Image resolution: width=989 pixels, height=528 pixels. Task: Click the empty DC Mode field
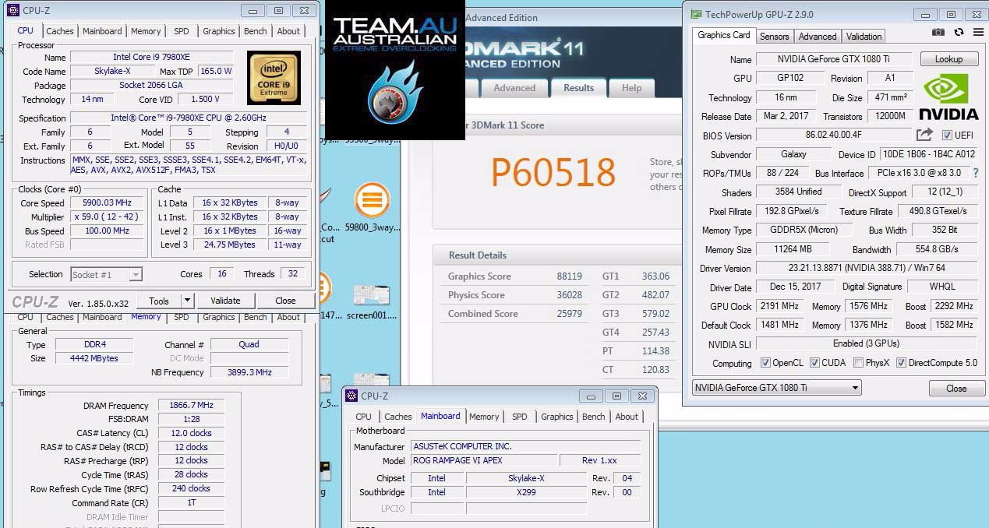pos(249,358)
